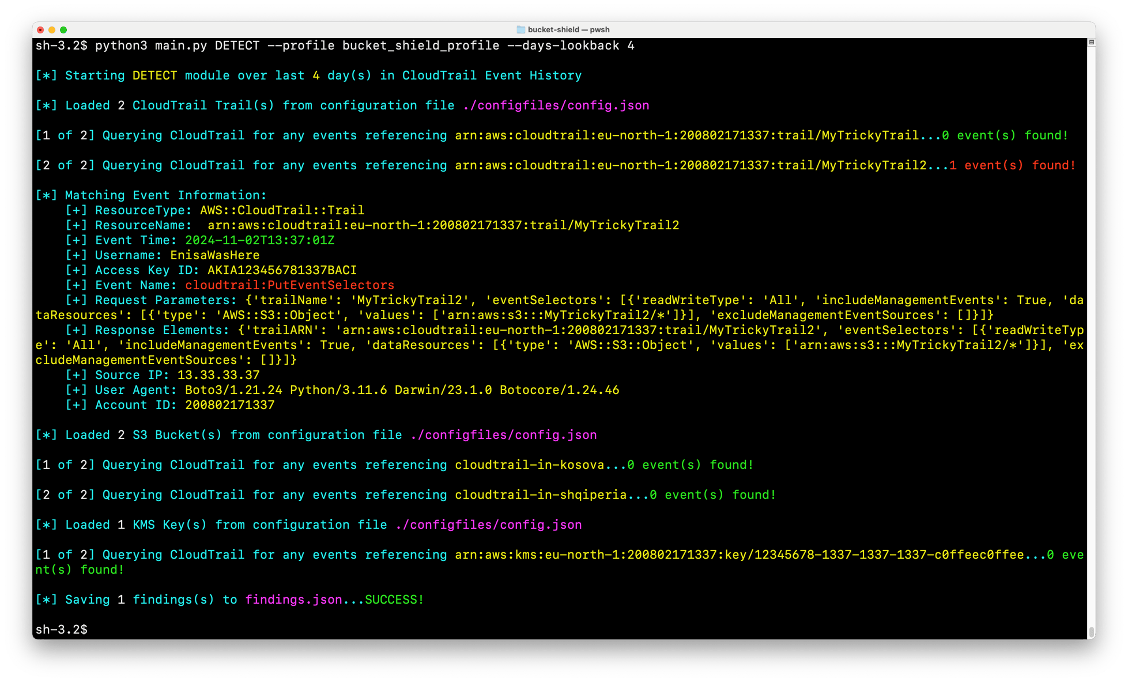Select the pwsh window title text
Viewport: 1128px width, 682px height.
click(x=568, y=29)
